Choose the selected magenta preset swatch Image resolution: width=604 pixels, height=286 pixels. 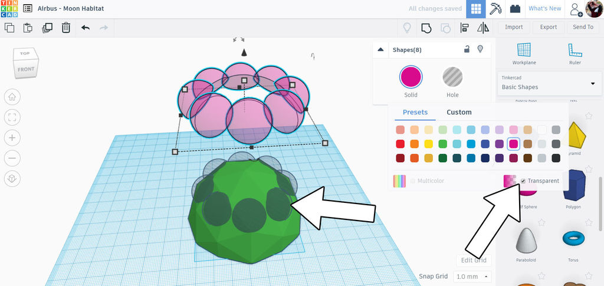coord(514,144)
